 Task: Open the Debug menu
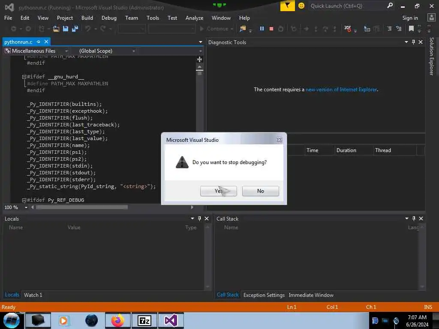(x=109, y=18)
